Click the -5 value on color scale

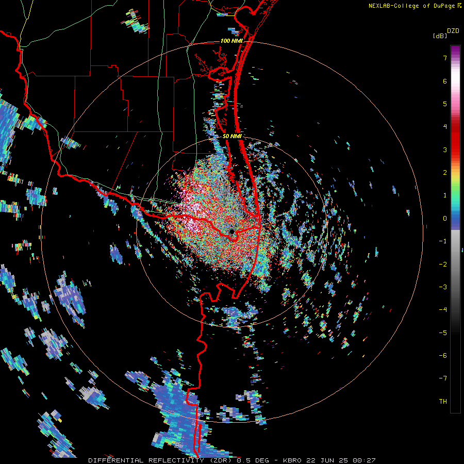[x=443, y=333]
